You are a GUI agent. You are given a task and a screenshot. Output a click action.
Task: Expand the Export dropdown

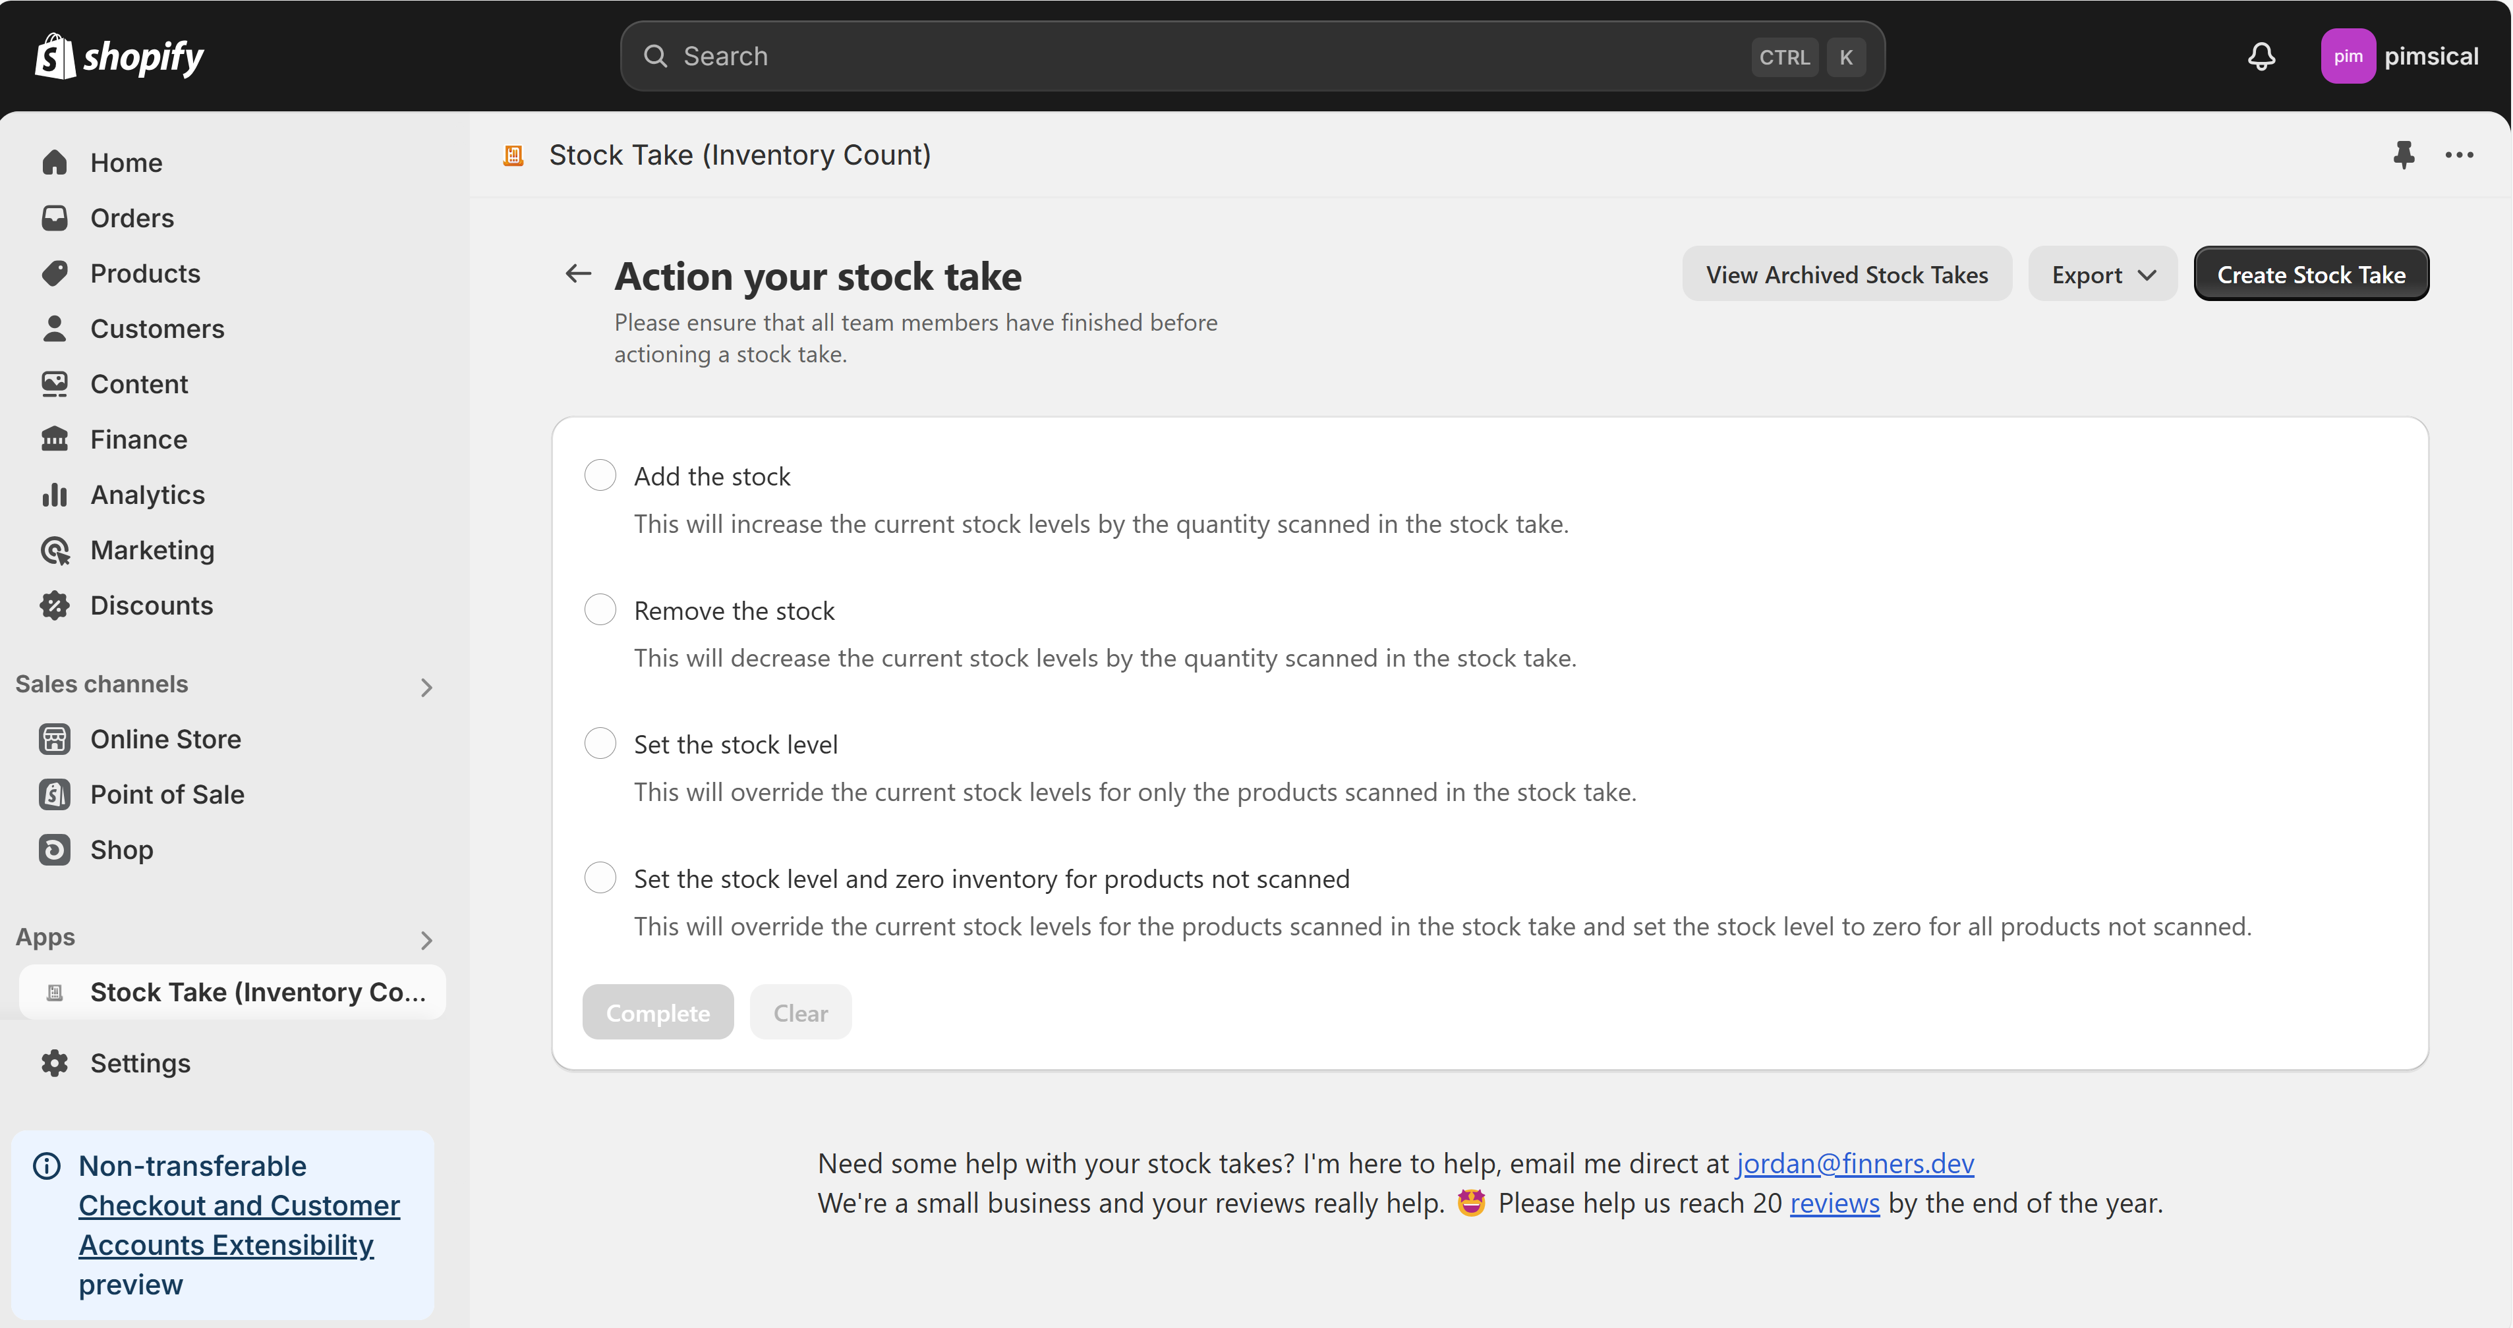coord(2101,274)
